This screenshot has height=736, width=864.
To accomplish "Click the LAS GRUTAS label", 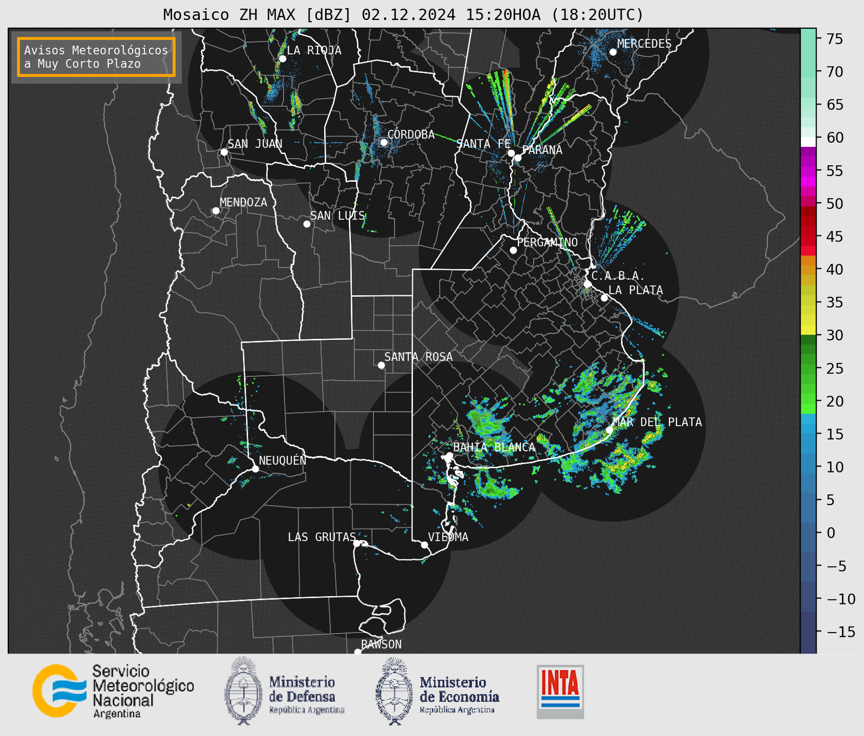I will [322, 537].
